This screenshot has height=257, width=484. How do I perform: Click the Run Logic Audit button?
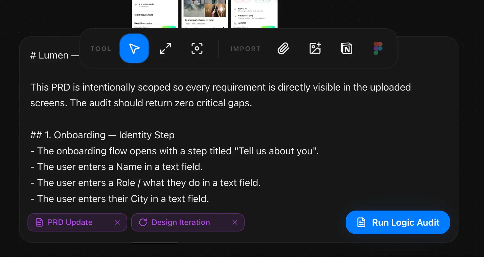(x=398, y=222)
